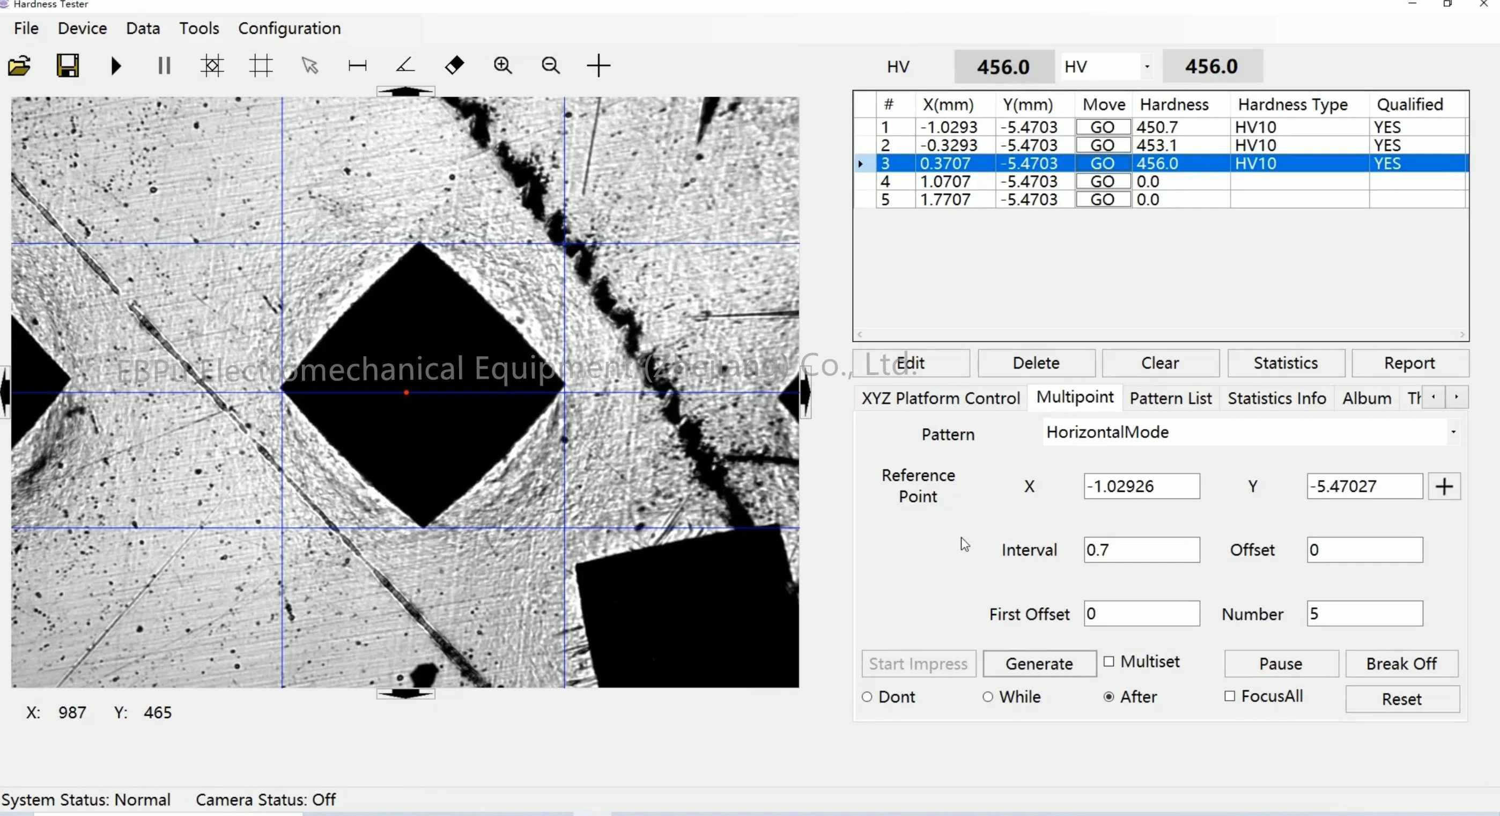Image resolution: width=1500 pixels, height=816 pixels.
Task: Toggle the FocusAll checkbox
Action: pyautogui.click(x=1230, y=696)
